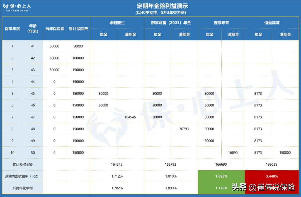Select annualized simple rate 1.782%
Image resolution: width=301 pixels, height=197 pixels.
[x=117, y=188]
